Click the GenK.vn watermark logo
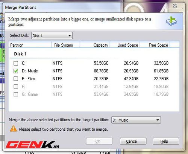This screenshot has height=154, width=188. [32, 145]
